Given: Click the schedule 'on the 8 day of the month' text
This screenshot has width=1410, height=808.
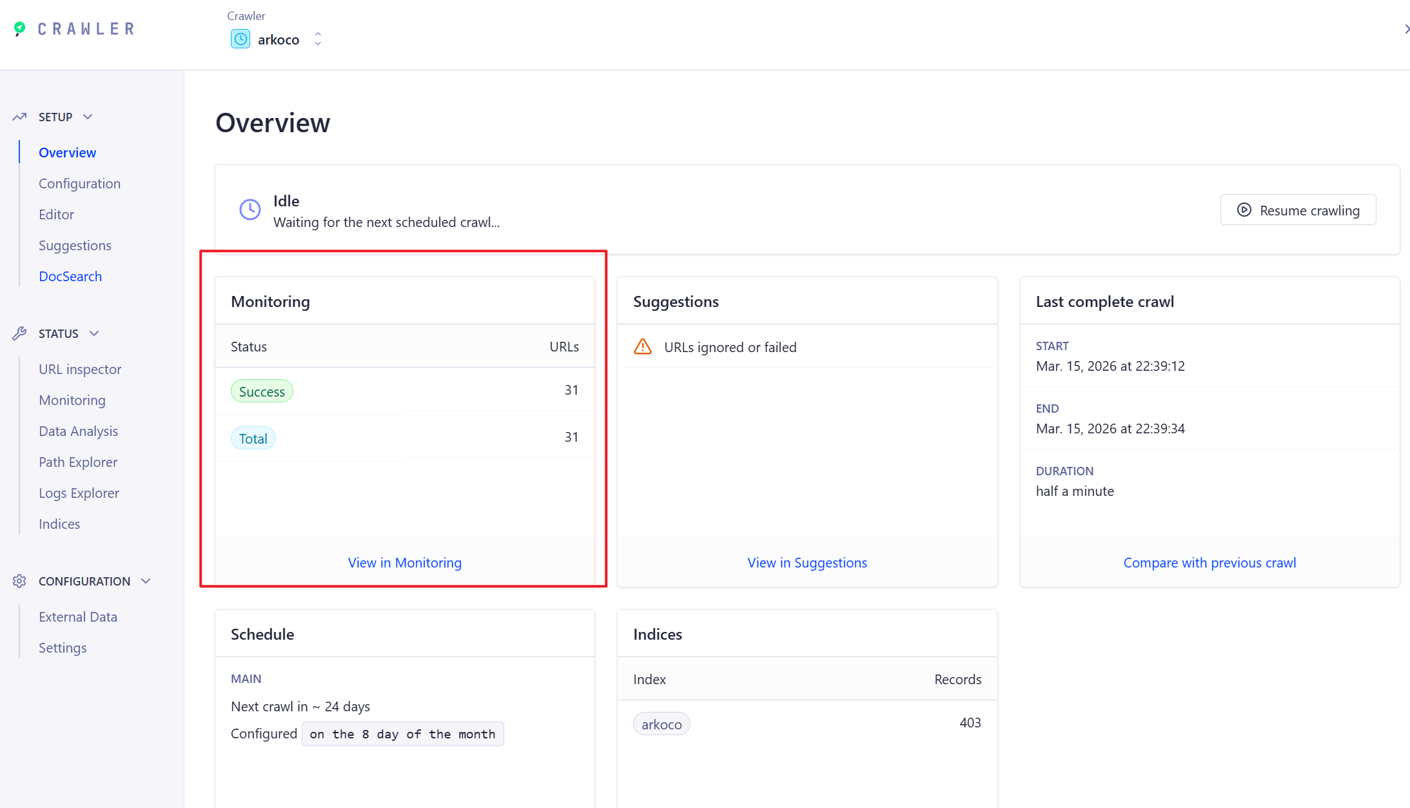Looking at the screenshot, I should 402,734.
